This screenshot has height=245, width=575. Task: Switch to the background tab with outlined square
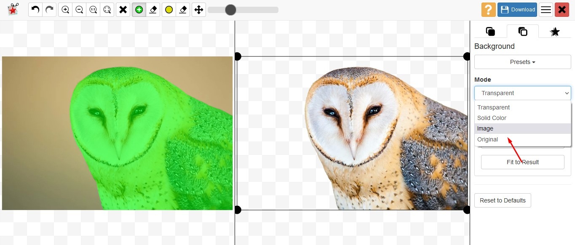(x=523, y=32)
